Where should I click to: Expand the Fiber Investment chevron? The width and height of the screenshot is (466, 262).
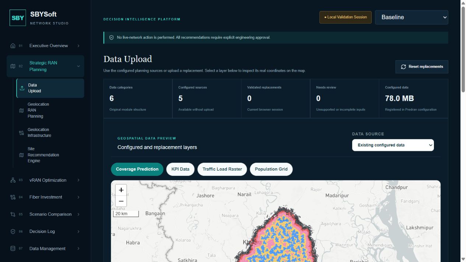click(x=78, y=197)
